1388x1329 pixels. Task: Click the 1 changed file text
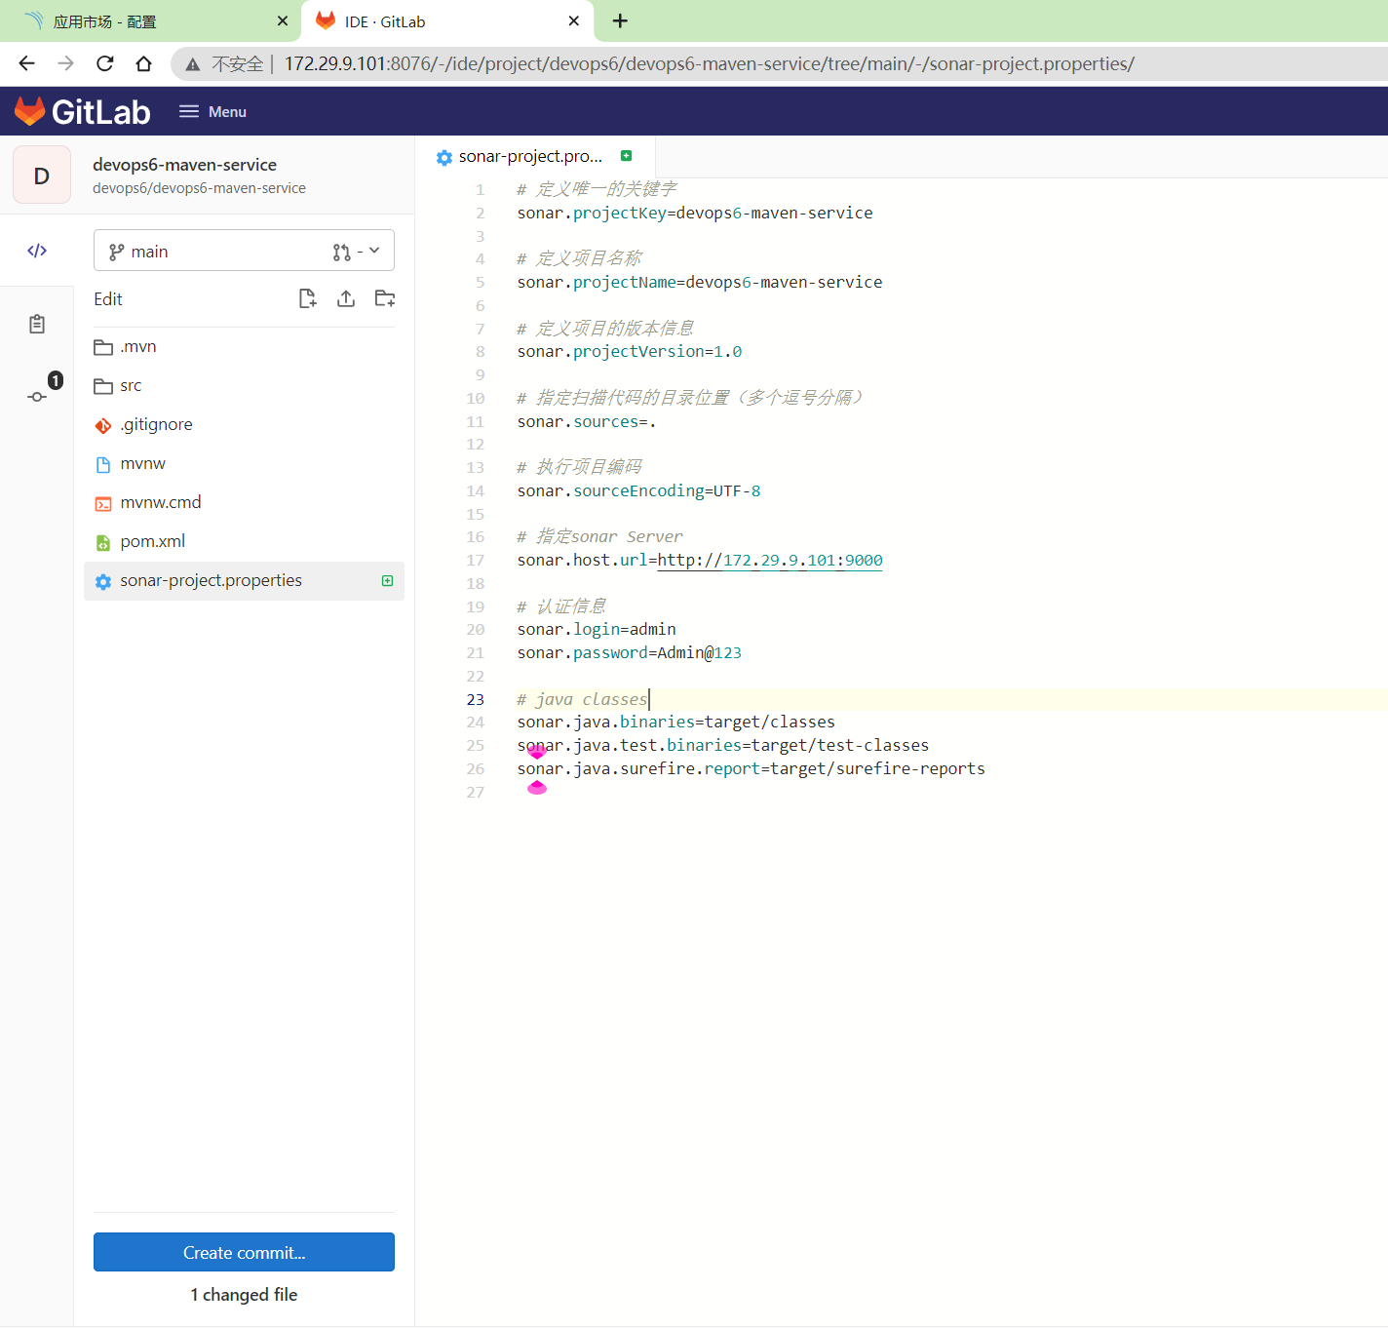coord(244,1295)
